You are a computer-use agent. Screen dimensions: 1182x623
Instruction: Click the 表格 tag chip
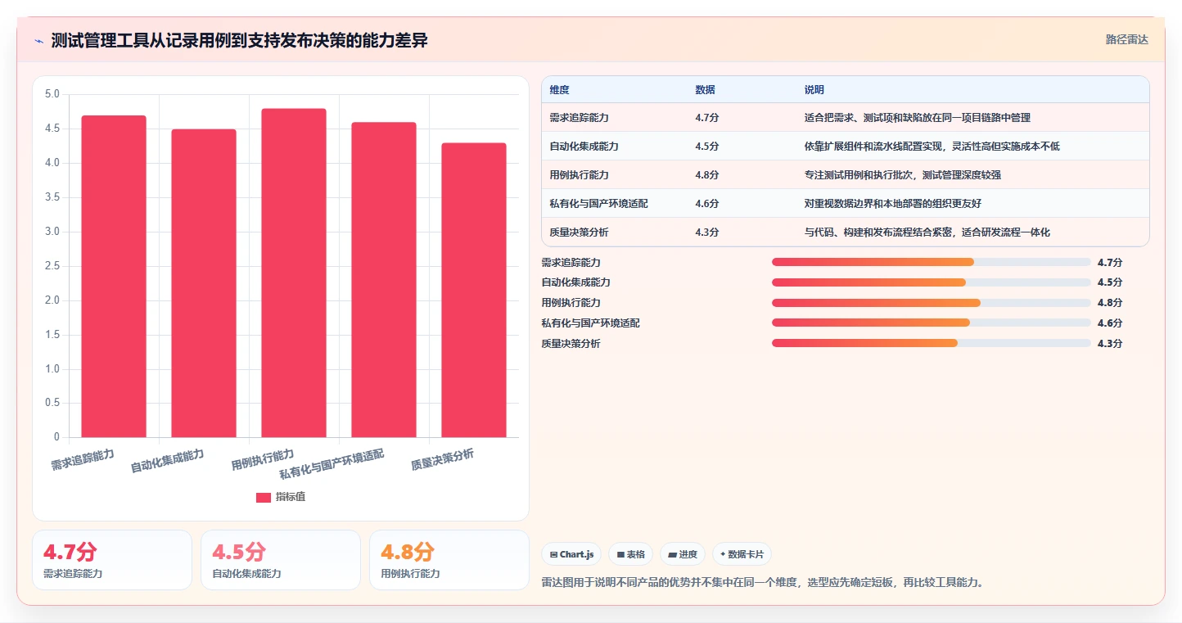630,554
